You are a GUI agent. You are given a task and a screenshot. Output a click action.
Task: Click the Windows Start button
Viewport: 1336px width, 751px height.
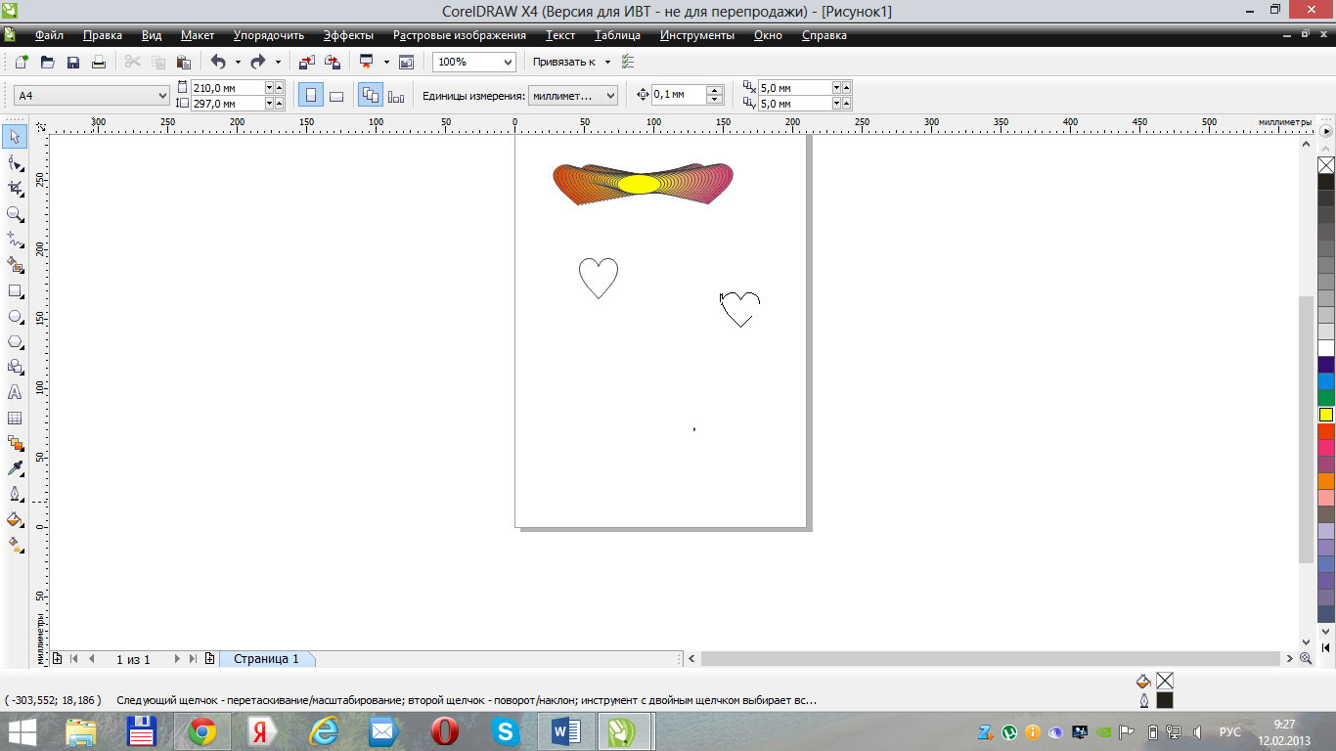click(x=23, y=731)
